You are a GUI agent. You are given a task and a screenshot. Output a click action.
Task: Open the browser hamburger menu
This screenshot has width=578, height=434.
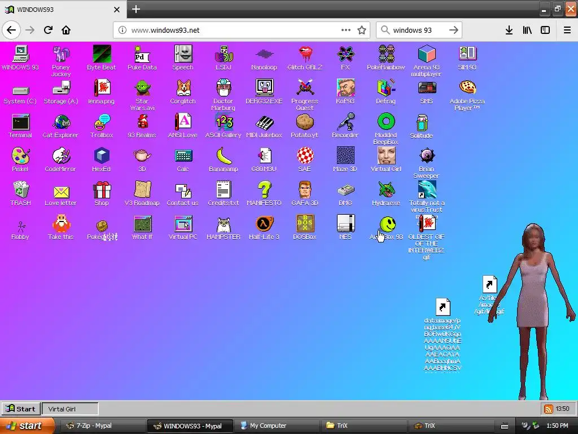click(x=567, y=30)
